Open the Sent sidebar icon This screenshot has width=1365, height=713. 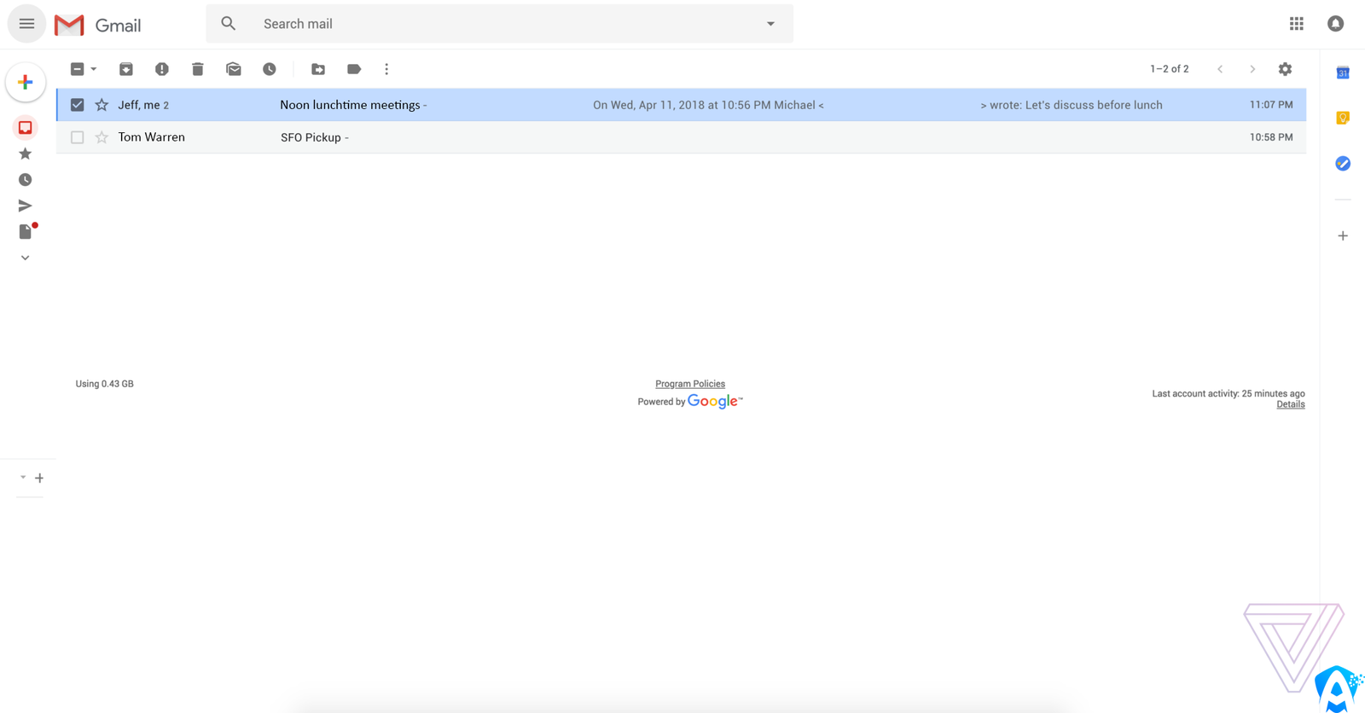click(26, 206)
